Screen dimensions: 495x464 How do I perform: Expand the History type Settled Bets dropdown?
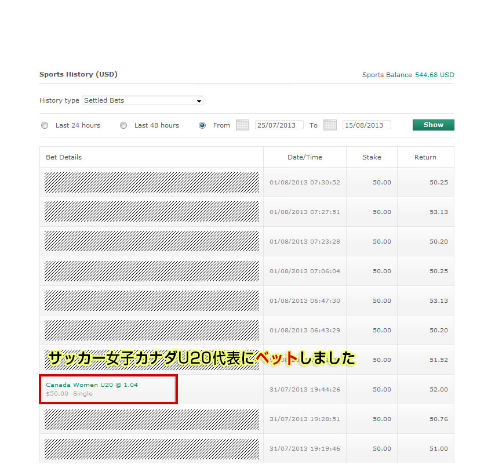click(x=143, y=101)
